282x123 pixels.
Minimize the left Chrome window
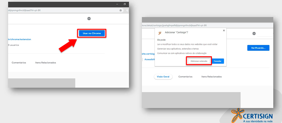coord(117,4)
